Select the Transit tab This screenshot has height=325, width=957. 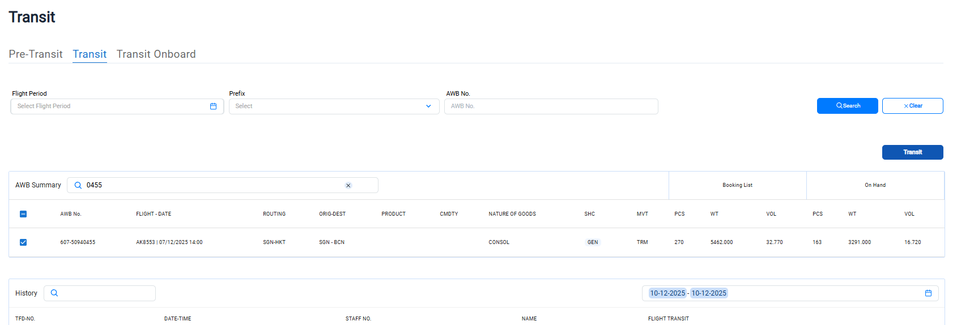tap(90, 54)
